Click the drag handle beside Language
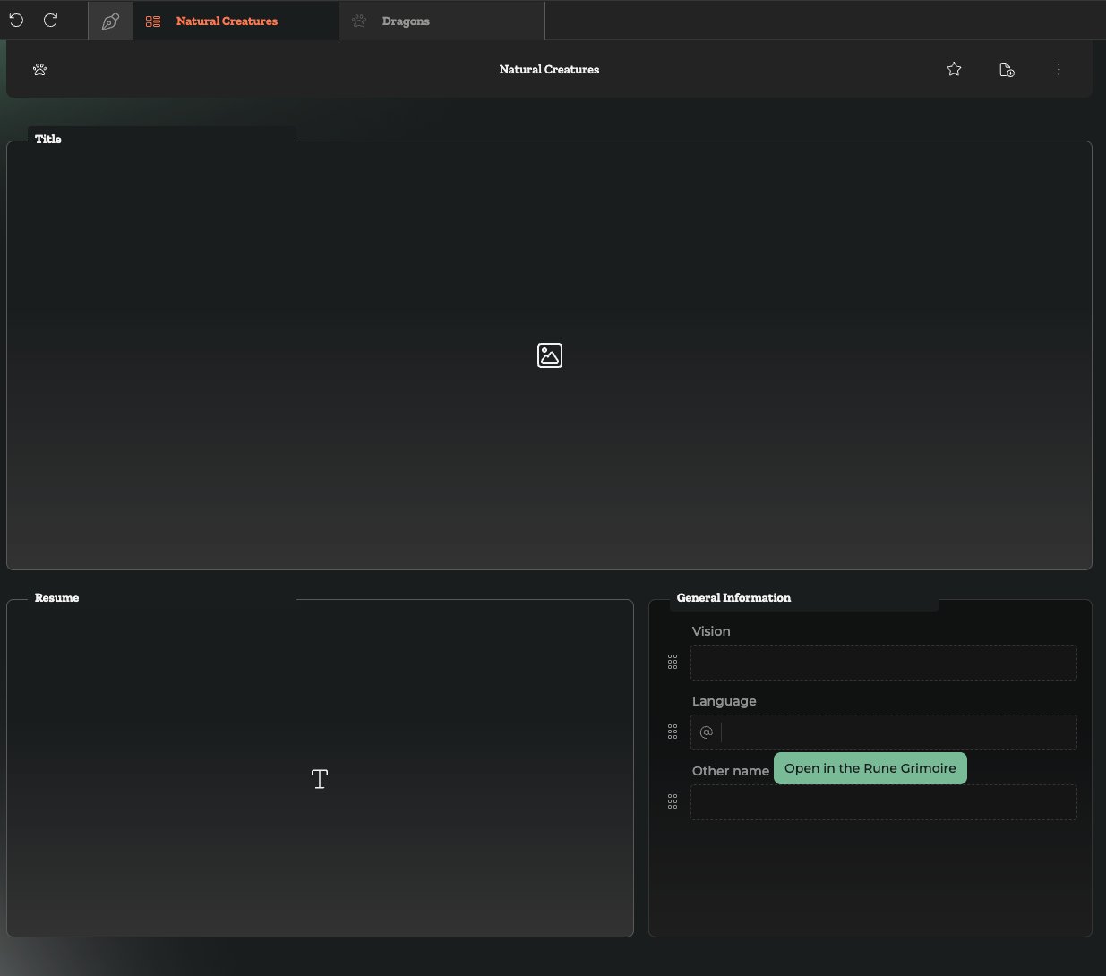Image resolution: width=1106 pixels, height=976 pixels. pyautogui.click(x=673, y=732)
